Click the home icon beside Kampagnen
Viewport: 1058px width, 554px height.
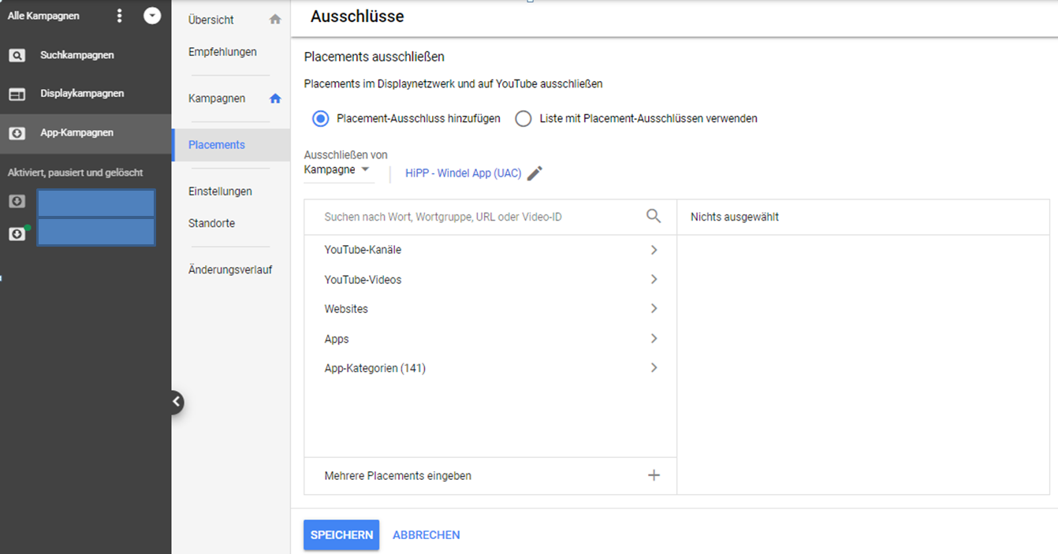coord(274,98)
